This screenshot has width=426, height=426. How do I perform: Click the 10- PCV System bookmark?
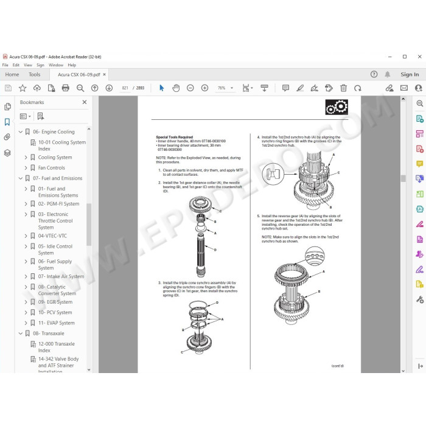(x=55, y=313)
